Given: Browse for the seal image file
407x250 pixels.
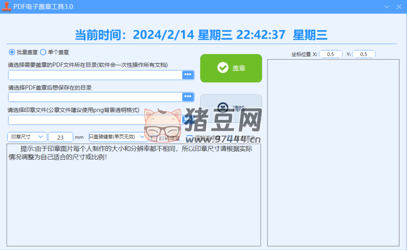Looking at the screenshot, I should coord(188,119).
